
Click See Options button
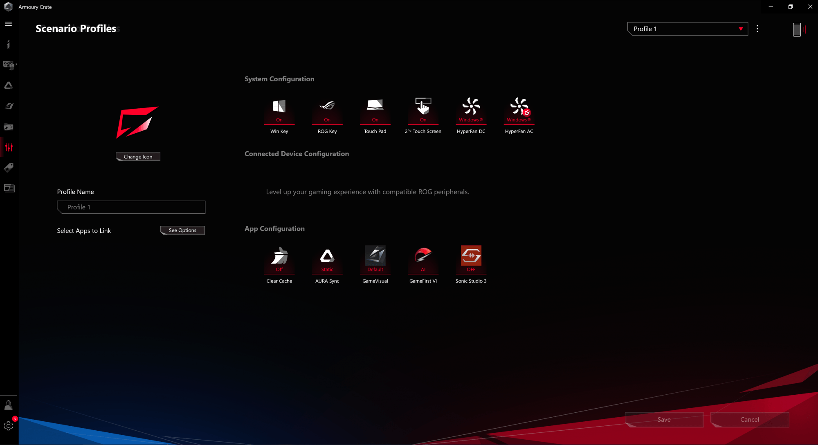(x=182, y=230)
